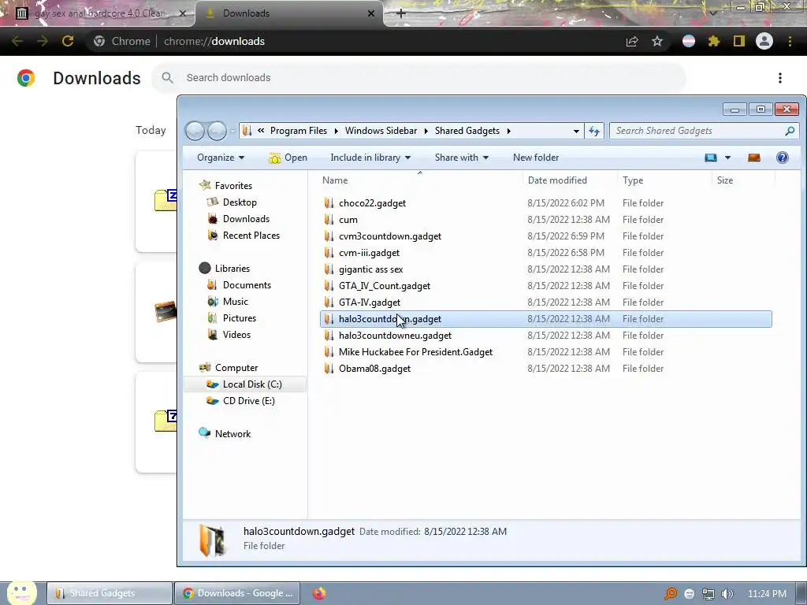Click the striped extension icon in Chrome toolbar
Screen dimensions: 807x605
(689, 41)
